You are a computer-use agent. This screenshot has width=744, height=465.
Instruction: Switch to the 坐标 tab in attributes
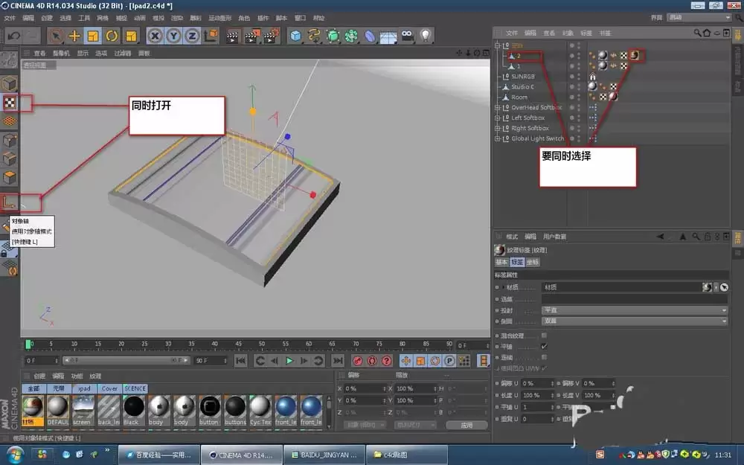point(533,262)
